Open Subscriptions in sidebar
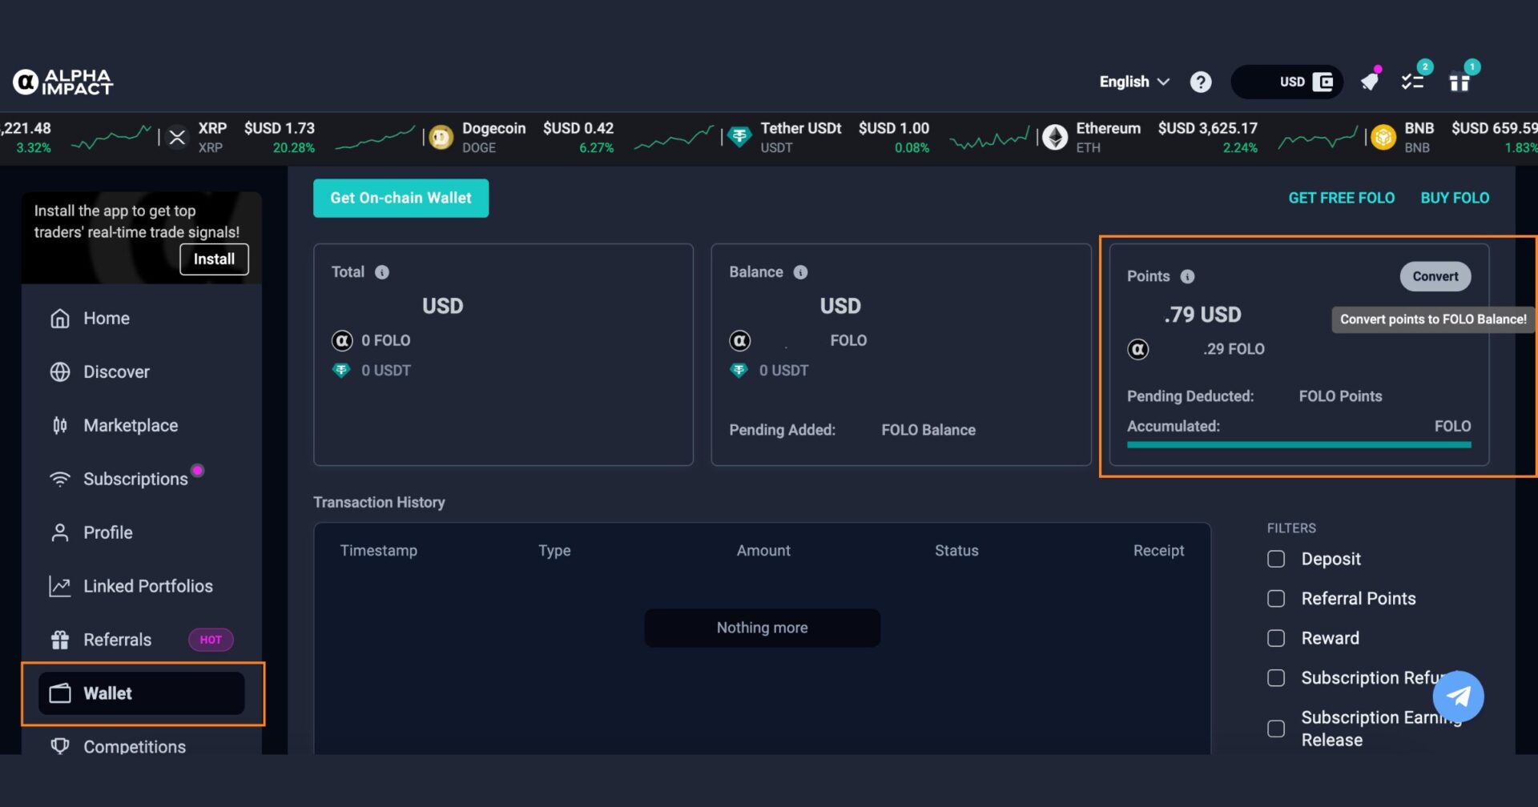Image resolution: width=1538 pixels, height=807 pixels. click(x=142, y=479)
